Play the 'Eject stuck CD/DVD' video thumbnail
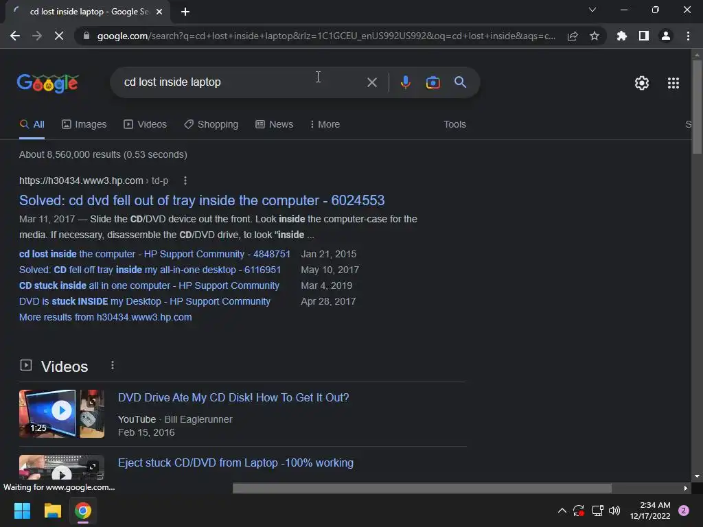 pyautogui.click(x=61, y=467)
